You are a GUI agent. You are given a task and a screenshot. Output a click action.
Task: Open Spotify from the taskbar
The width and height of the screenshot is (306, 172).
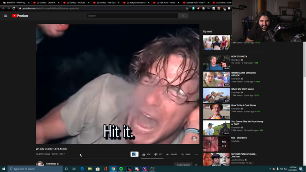pos(121,169)
